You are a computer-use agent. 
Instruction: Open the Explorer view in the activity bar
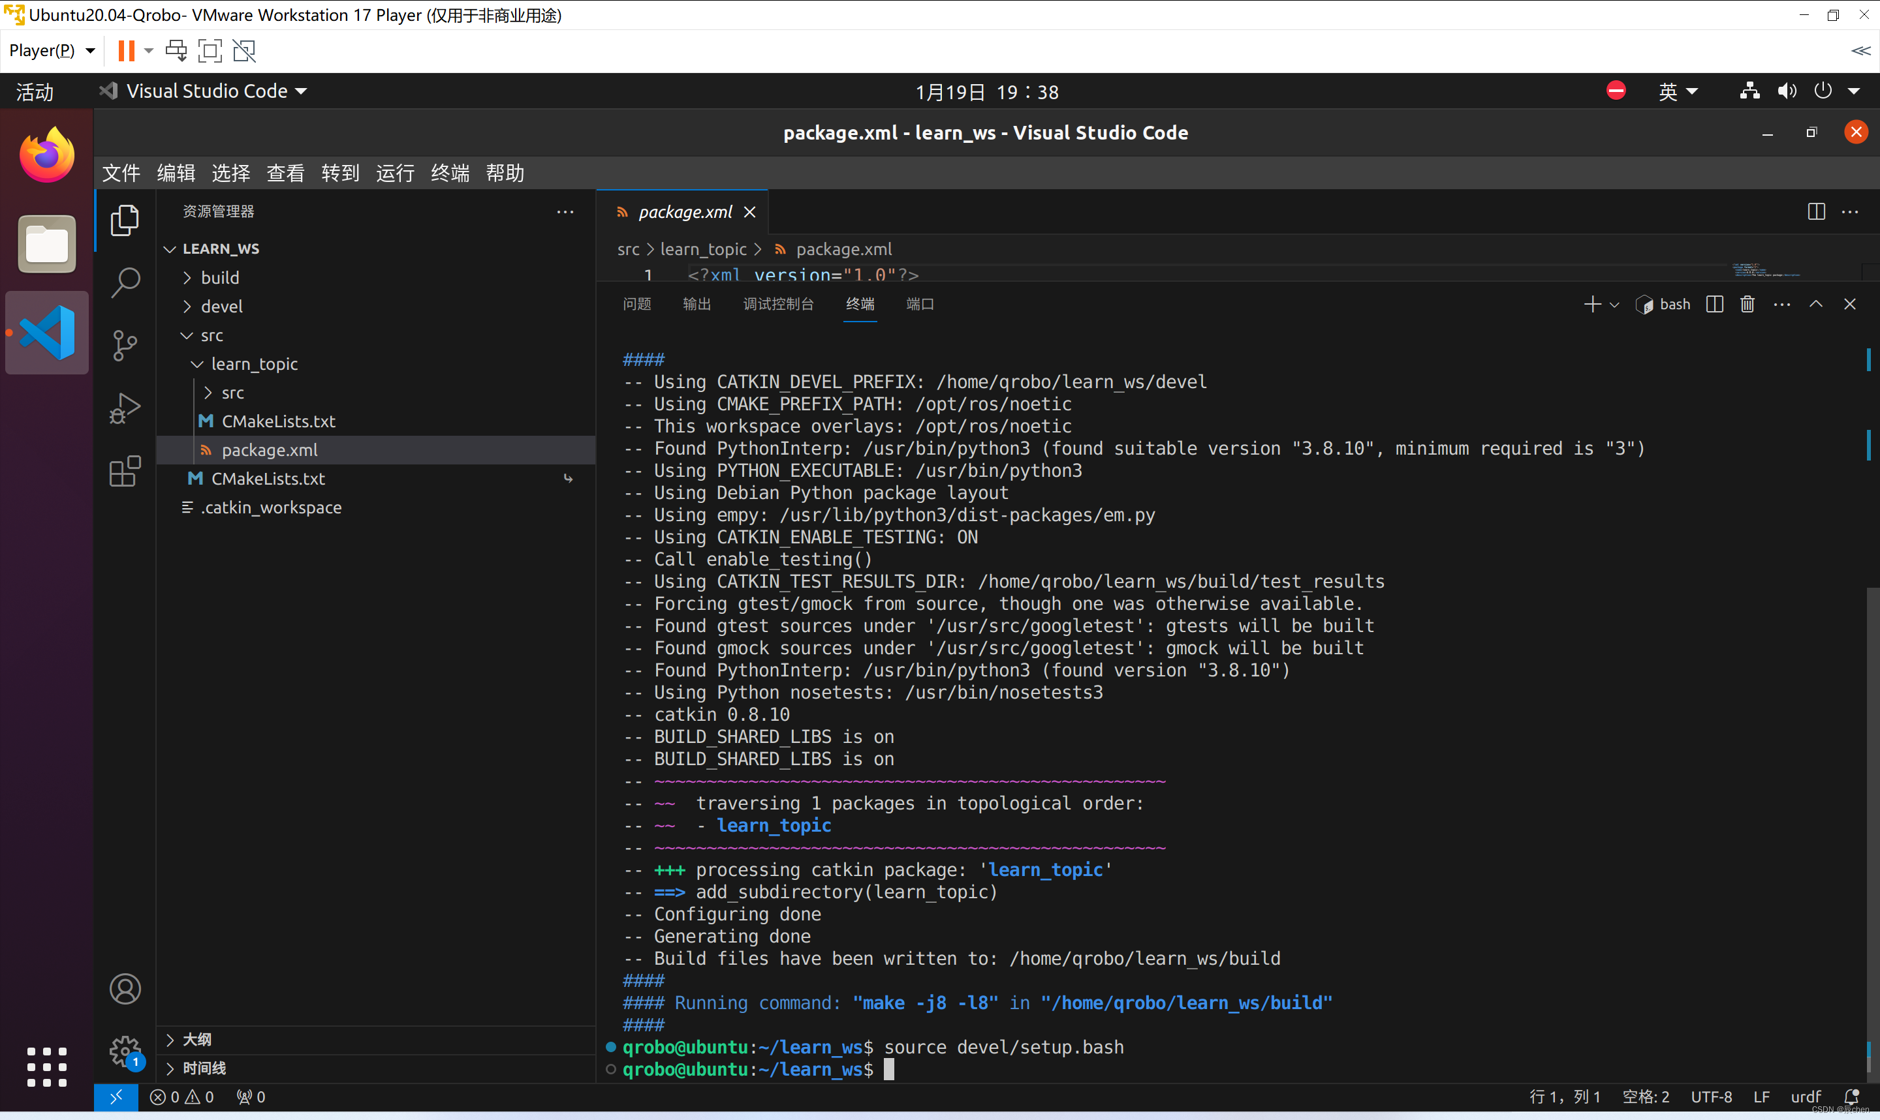125,220
